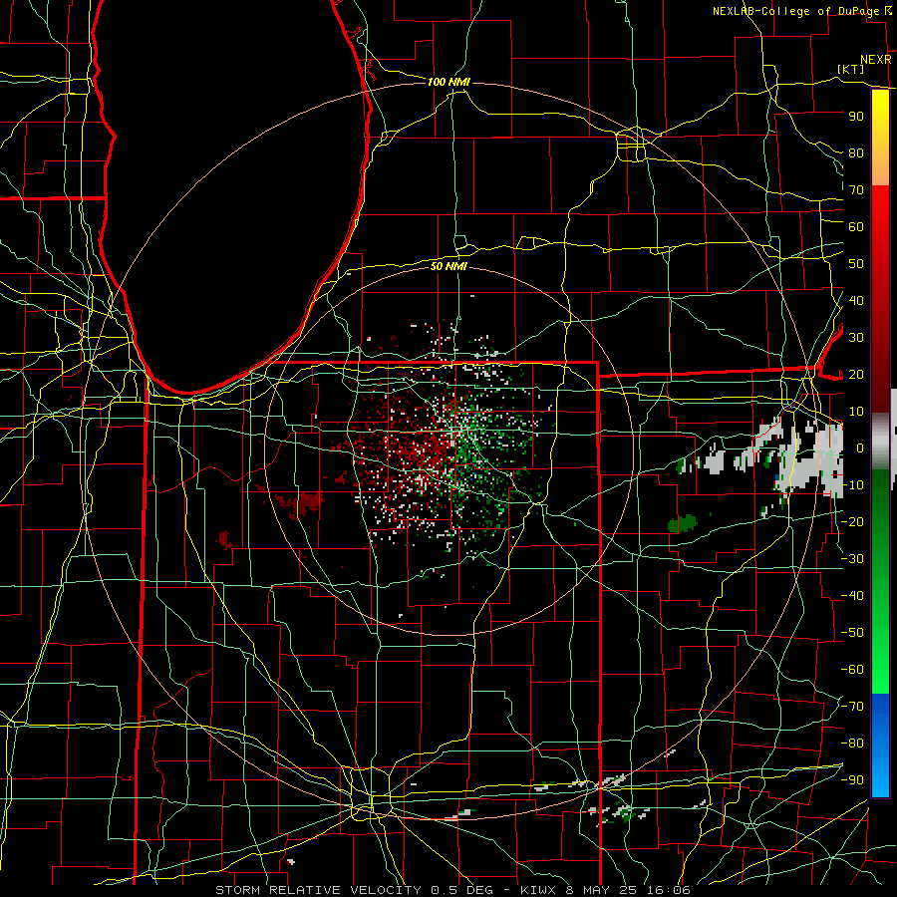Select the 0 value on velocity scale
Image resolution: width=897 pixels, height=897 pixels.
pos(860,448)
